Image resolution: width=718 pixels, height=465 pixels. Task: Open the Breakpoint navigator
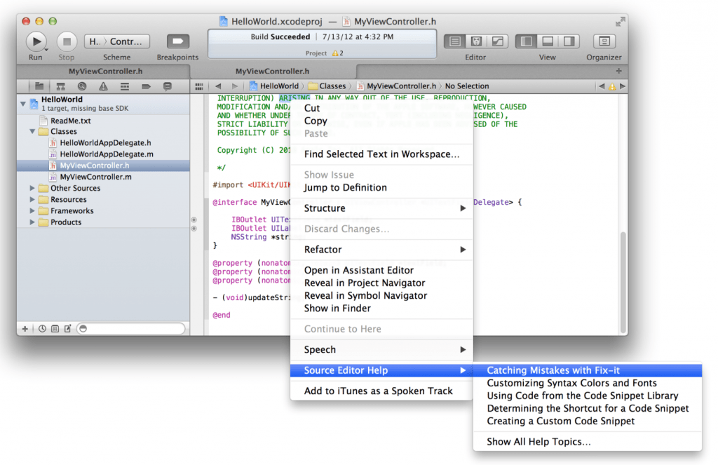click(x=147, y=86)
